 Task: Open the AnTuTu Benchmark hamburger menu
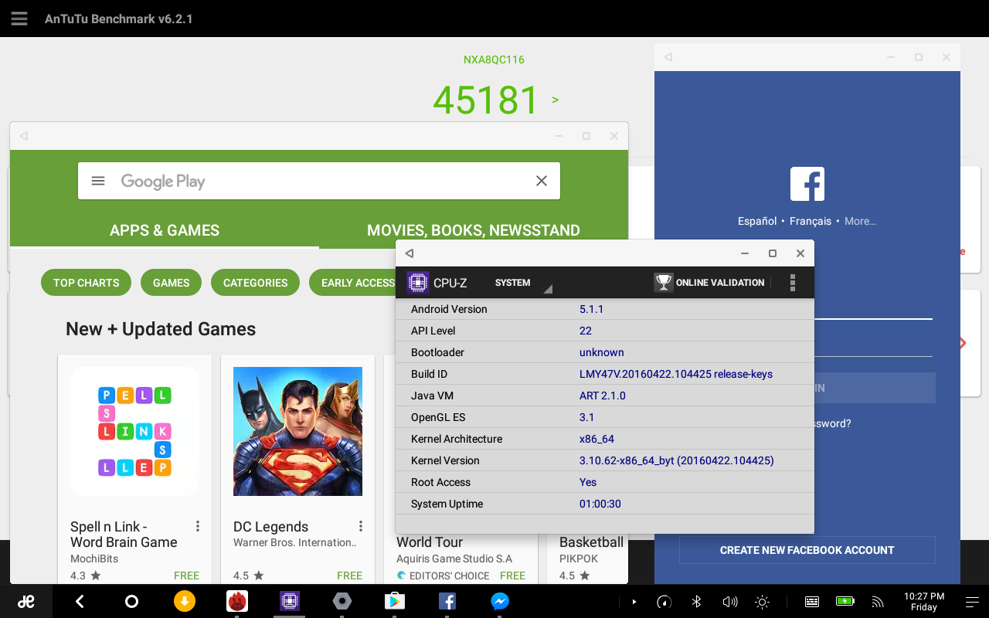(19, 19)
